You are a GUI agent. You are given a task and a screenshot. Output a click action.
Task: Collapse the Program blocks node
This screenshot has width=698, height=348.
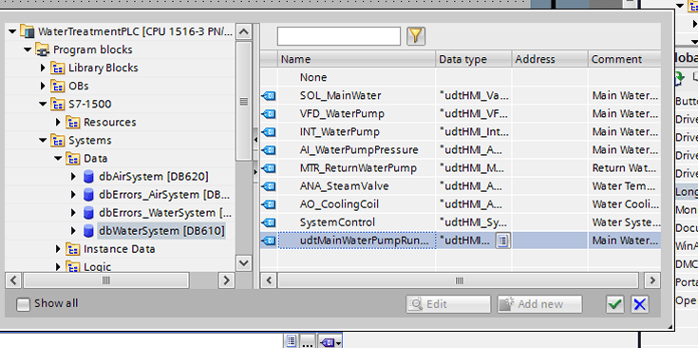(x=28, y=49)
